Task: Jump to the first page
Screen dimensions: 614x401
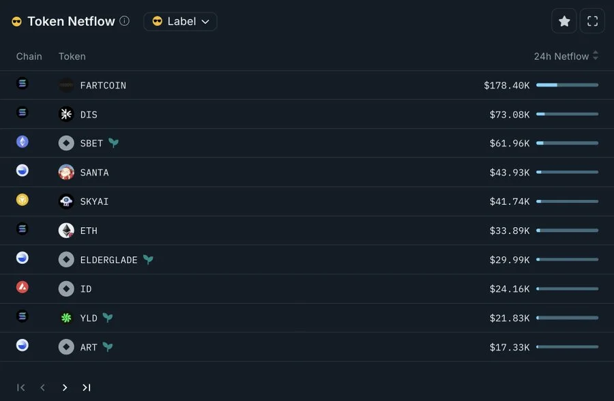Action: [x=21, y=387]
